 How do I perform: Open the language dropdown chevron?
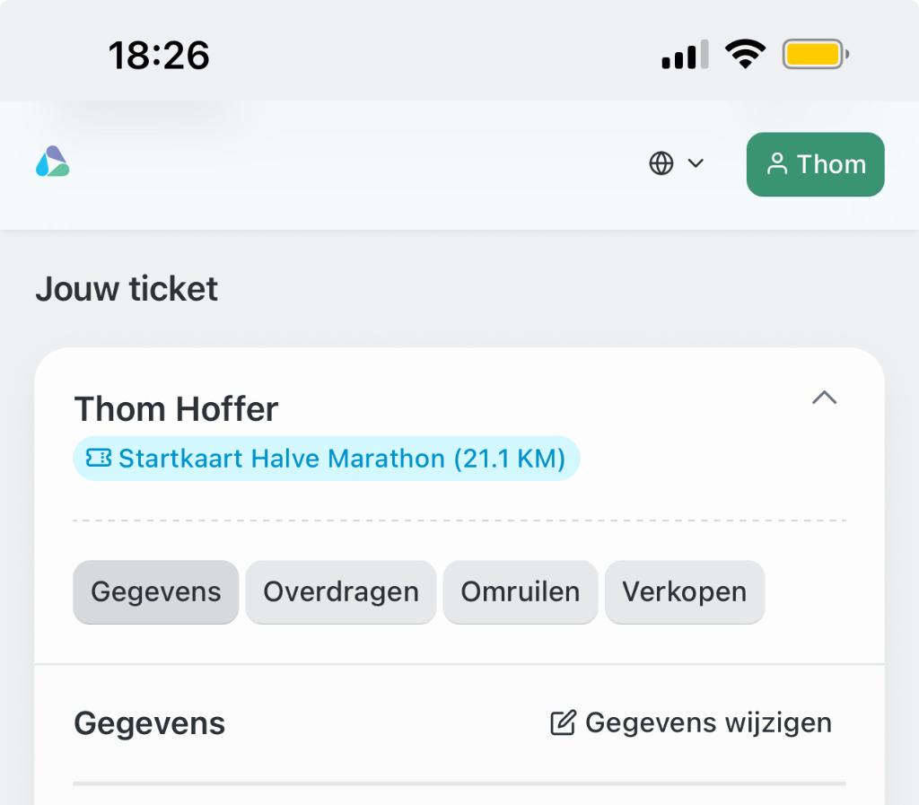695,164
